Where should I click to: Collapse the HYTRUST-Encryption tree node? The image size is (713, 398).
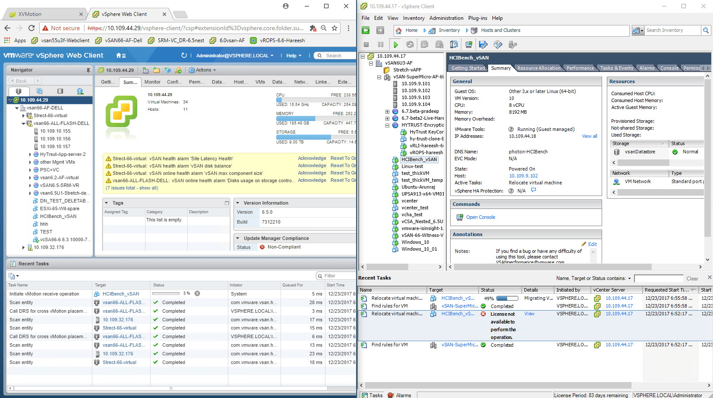click(x=387, y=125)
